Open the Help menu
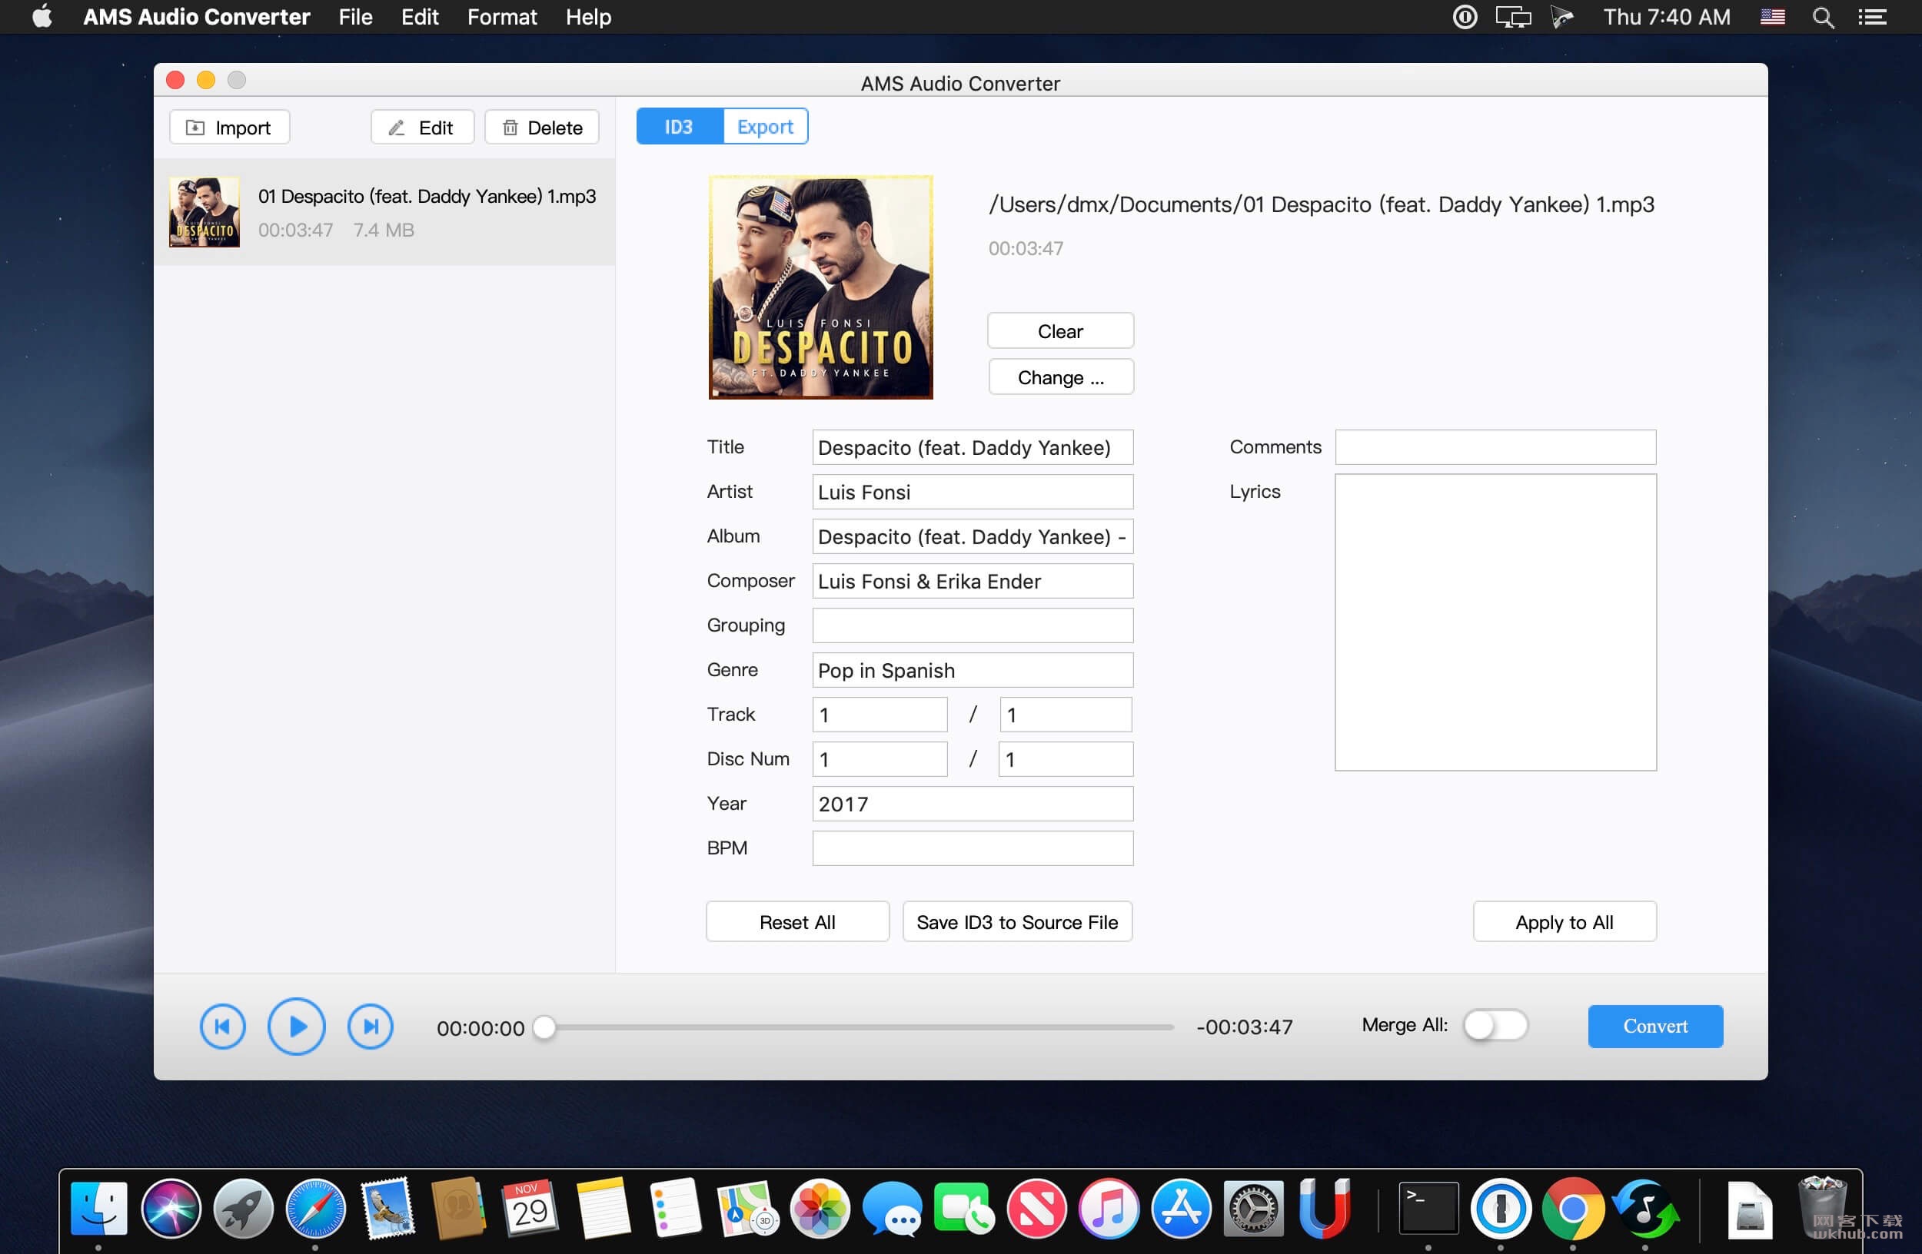Screen dimensions: 1922x1254 [x=588, y=17]
